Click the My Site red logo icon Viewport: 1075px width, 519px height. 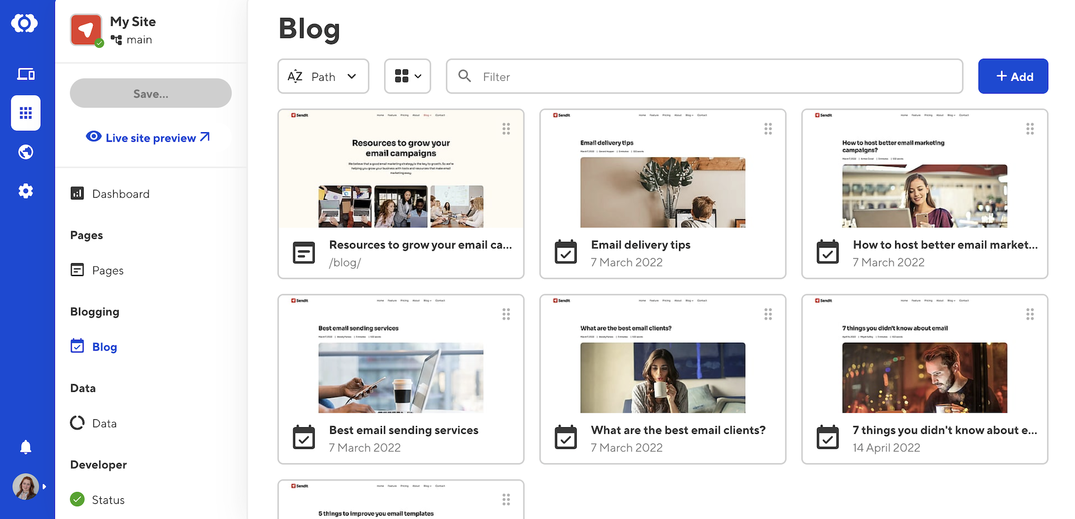tap(86, 30)
